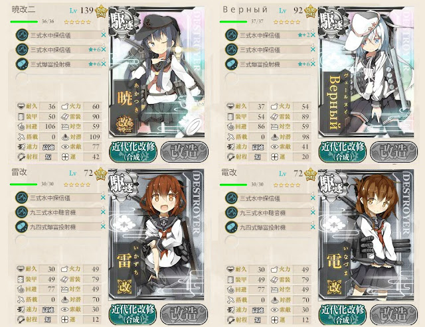Open 雷改 近代化改修 (合成) button
This screenshot has width=425, height=327.
point(133,314)
